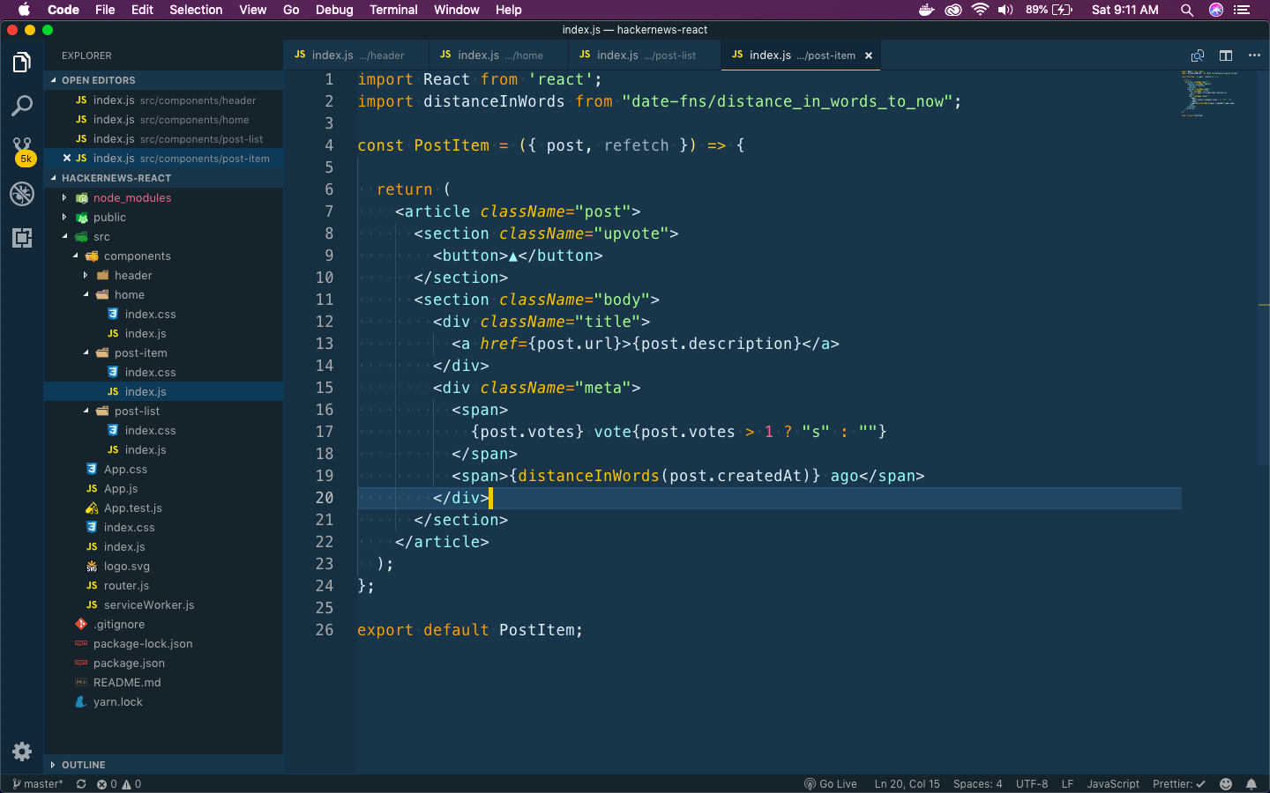This screenshot has height=793, width=1270.
Task: Open notifications bell in status bar
Action: pos(1251,784)
